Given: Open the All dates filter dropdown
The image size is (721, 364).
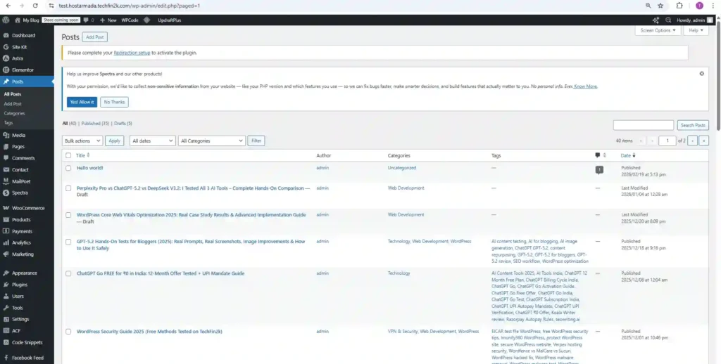Looking at the screenshot, I should pos(152,141).
